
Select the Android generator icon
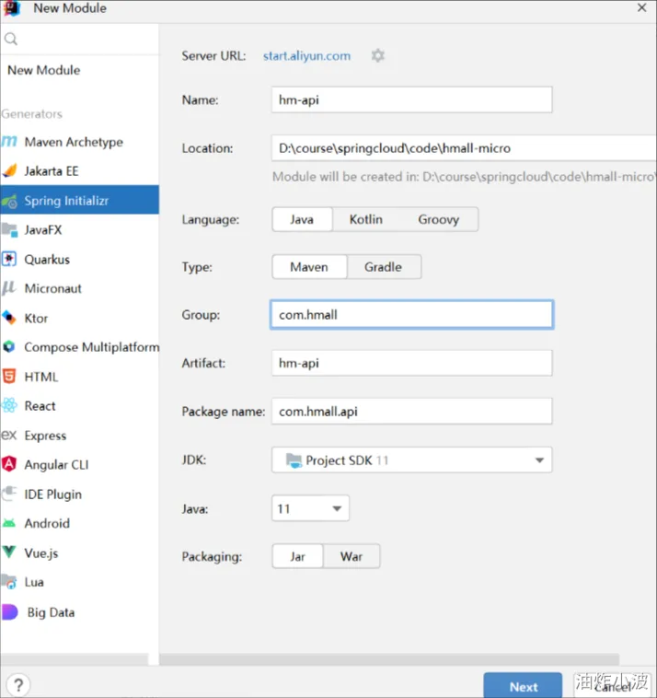pyautogui.click(x=10, y=523)
